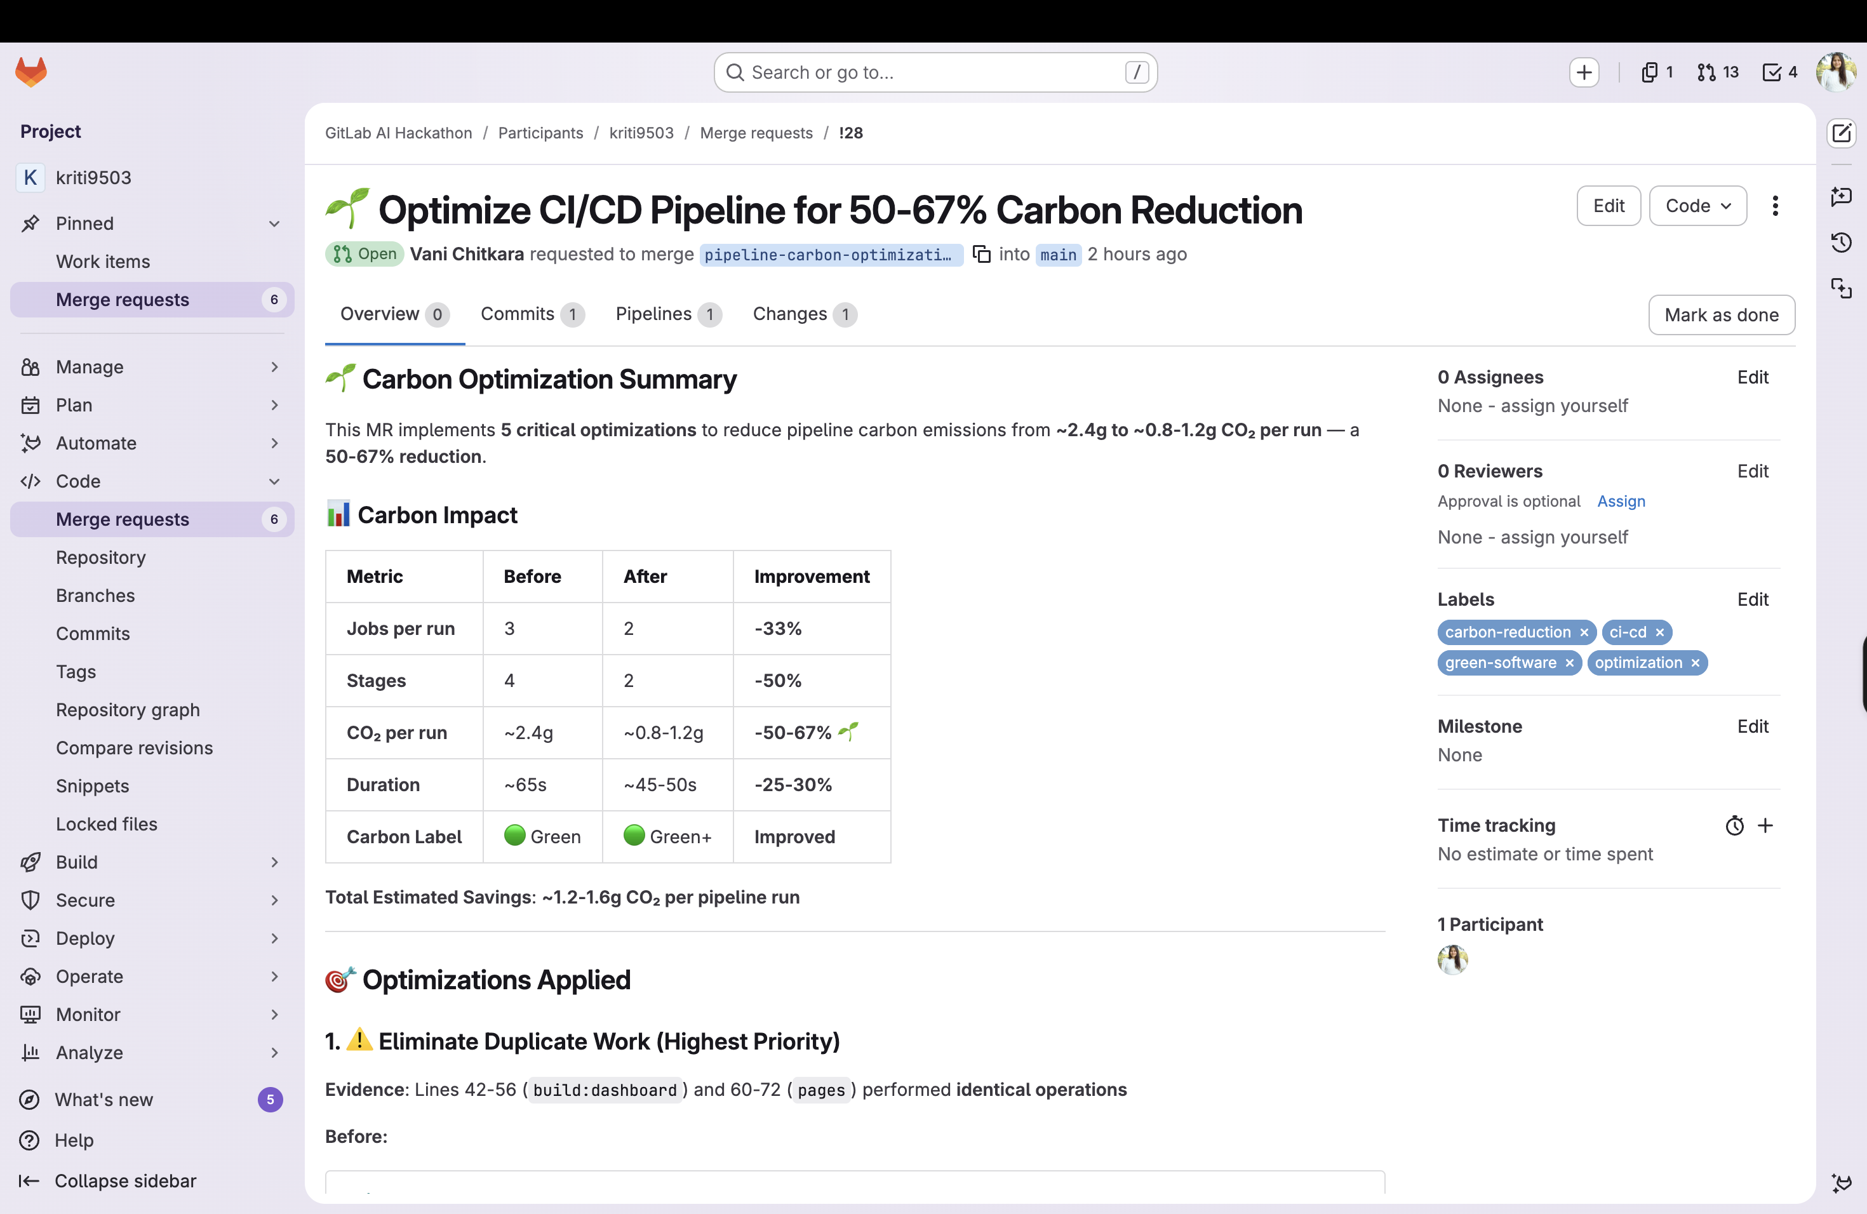Open merge request actions kebab menu
1867x1214 pixels.
pos(1774,206)
